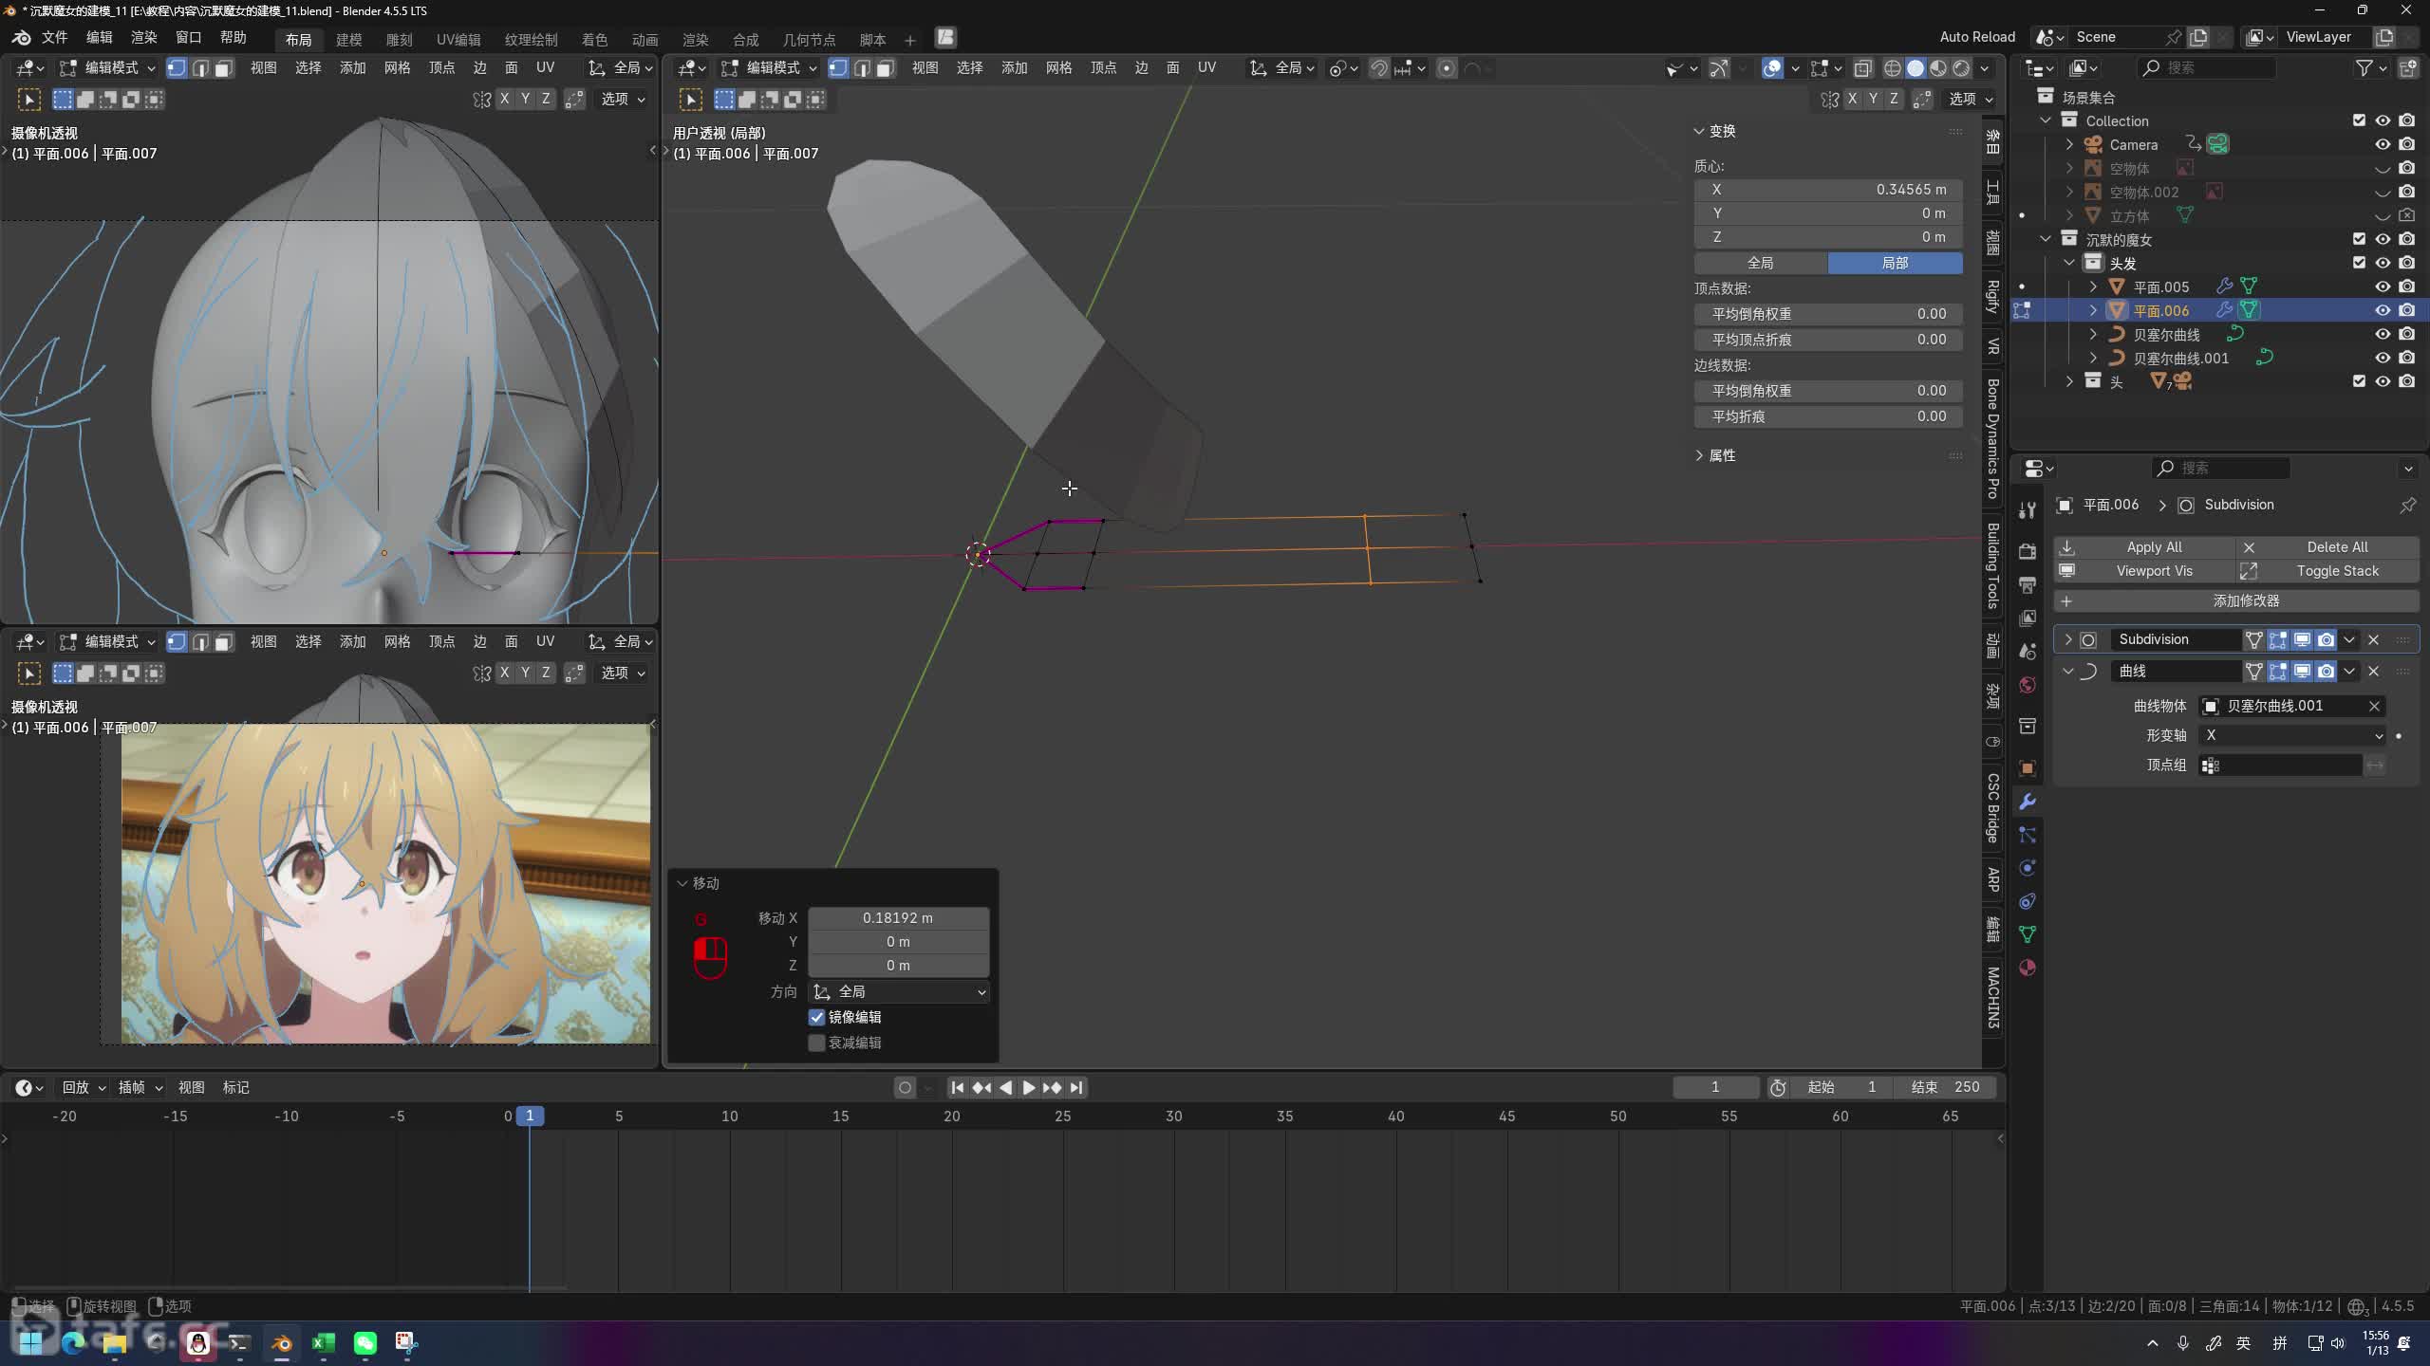Viewport: 2430px width, 1366px height.
Task: Click the play animation button
Action: point(1028,1087)
